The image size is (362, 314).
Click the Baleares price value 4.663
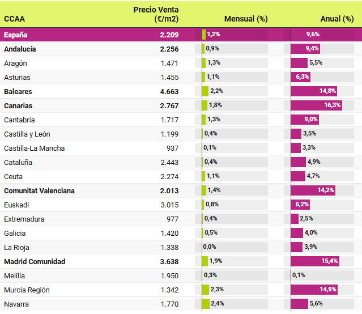[x=169, y=91]
